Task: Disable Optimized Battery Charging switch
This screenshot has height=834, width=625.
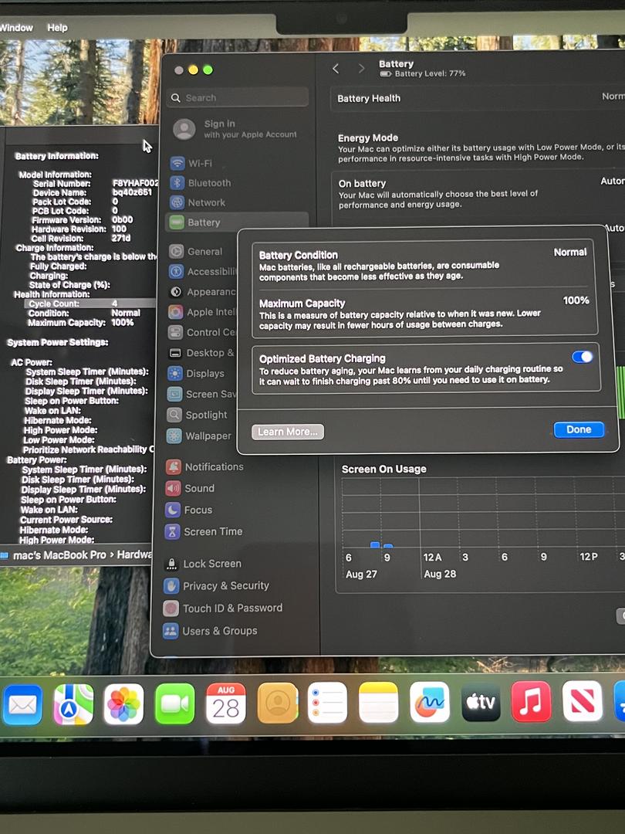Action: click(583, 357)
